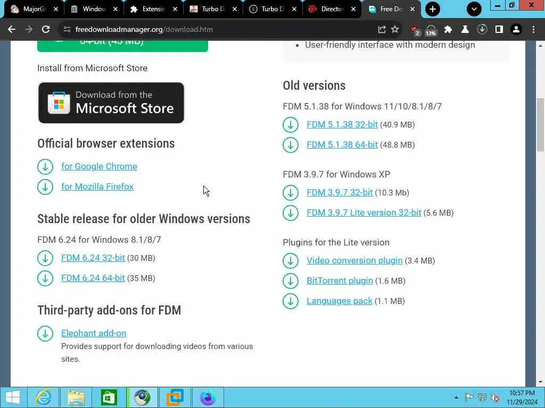Open the for Google Chrome link
This screenshot has height=408, width=545.
click(x=99, y=166)
